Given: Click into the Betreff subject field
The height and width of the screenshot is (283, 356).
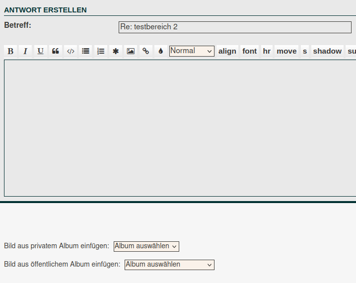Looking at the screenshot, I should pos(235,27).
